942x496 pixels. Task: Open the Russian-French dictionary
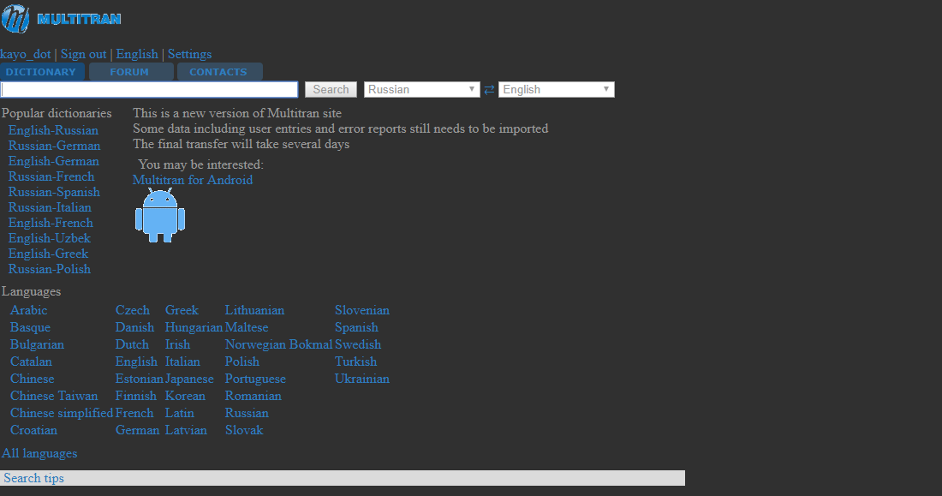point(51,176)
